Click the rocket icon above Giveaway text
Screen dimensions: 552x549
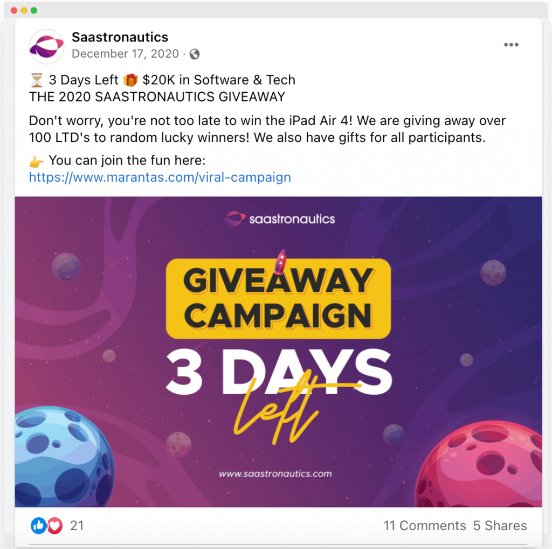(x=280, y=262)
